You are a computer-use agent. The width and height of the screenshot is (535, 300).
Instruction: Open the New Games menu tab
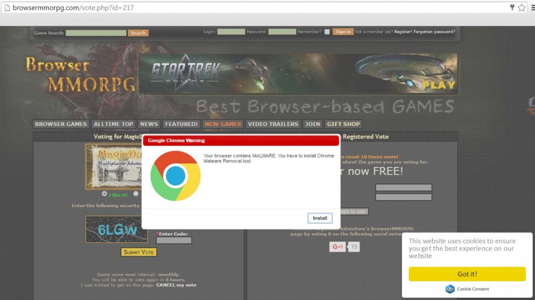point(223,124)
